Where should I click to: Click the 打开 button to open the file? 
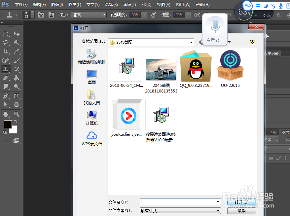(x=241, y=202)
